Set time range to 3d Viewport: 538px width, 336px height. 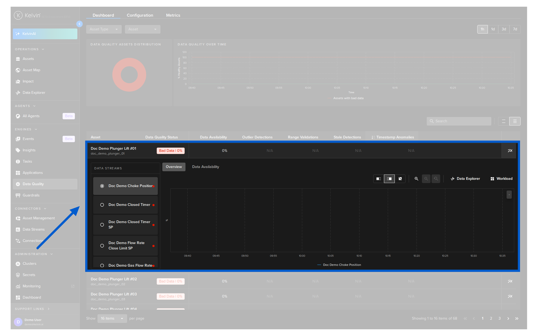pyautogui.click(x=504, y=29)
